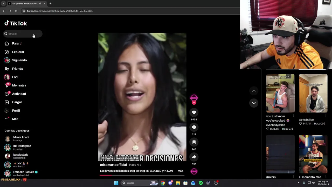Open the Cargar upload page
This screenshot has width=332, height=187.
(13, 102)
